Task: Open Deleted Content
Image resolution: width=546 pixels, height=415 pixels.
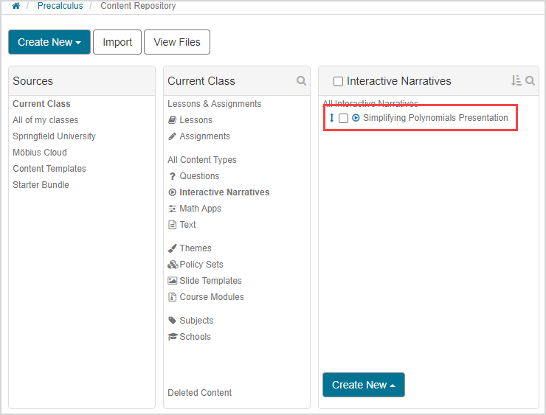Action: 199,393
